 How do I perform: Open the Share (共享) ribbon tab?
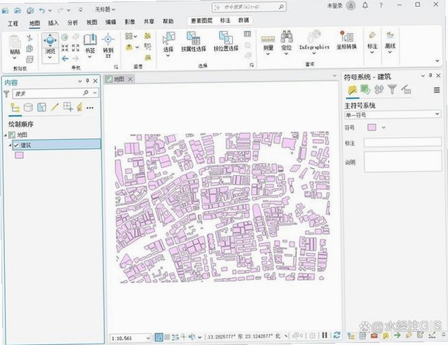coord(149,21)
